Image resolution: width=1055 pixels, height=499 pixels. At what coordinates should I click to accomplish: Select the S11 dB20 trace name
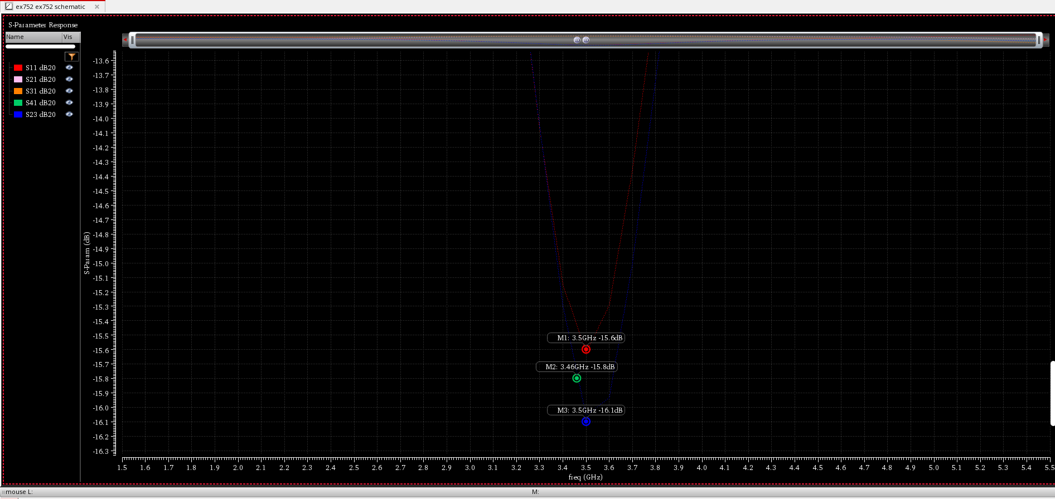click(x=41, y=68)
